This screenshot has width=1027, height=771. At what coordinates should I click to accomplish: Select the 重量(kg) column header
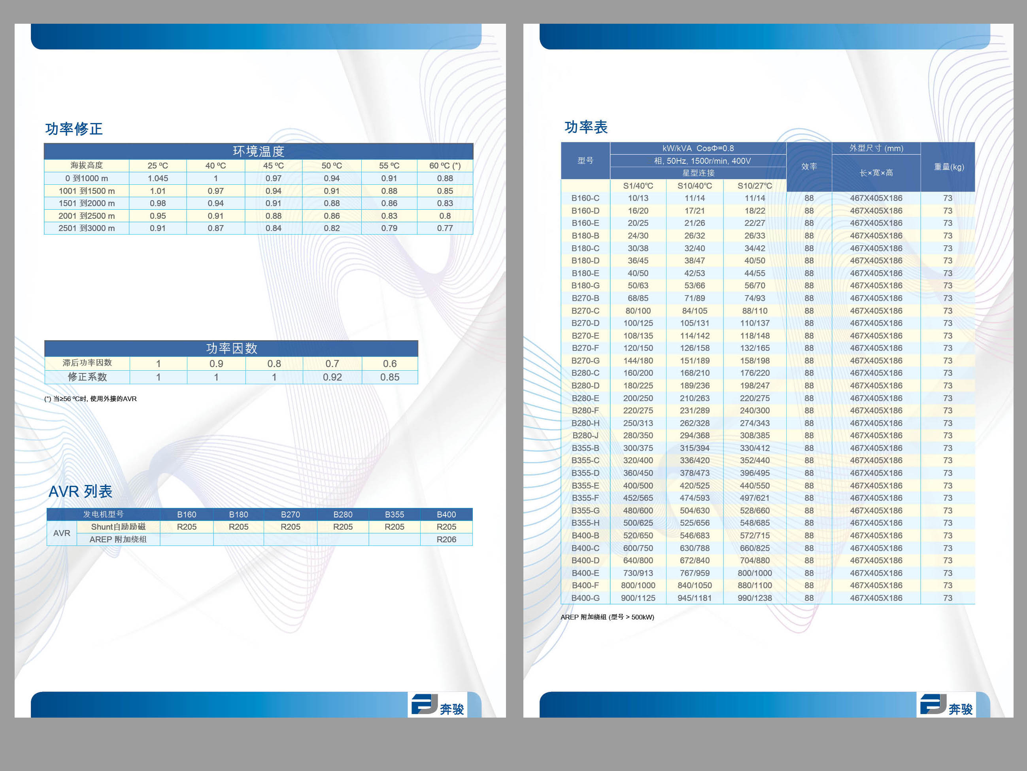949,167
